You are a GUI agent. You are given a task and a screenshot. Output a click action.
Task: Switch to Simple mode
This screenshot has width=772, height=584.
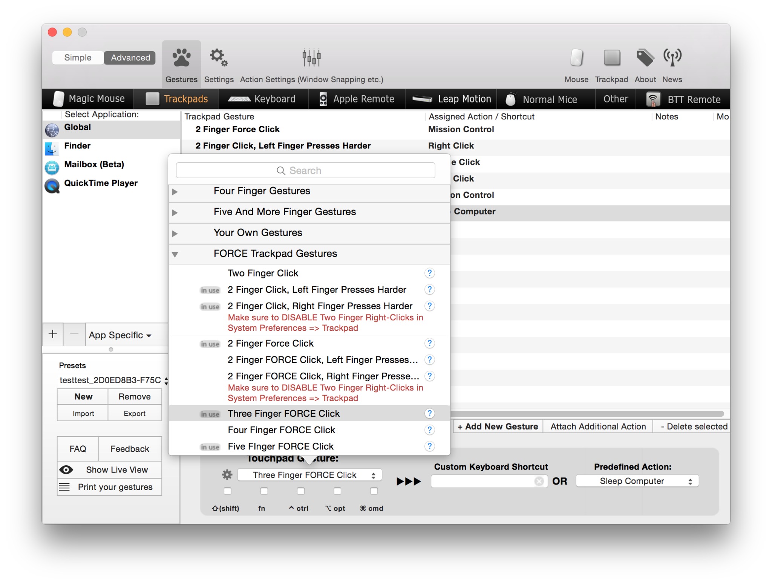pos(78,58)
